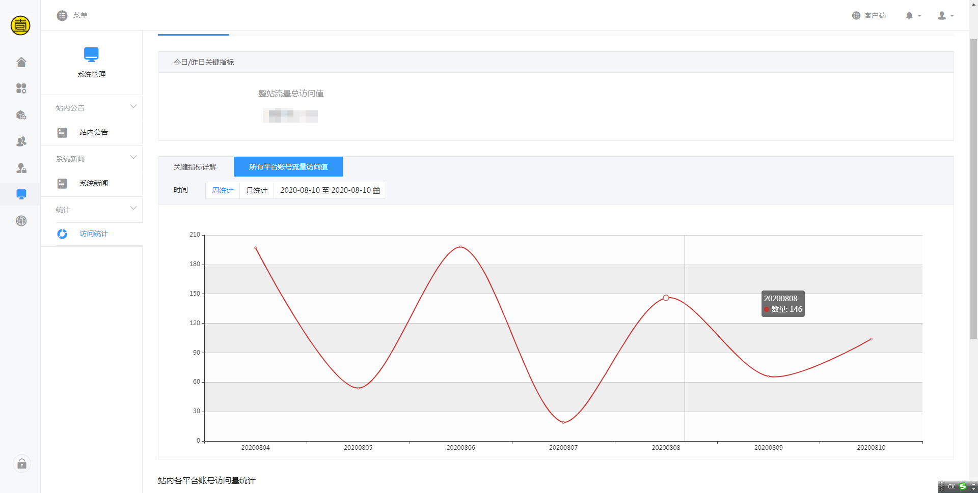Click the globe icon in left sidebar
Viewport: 978px width, 493px height.
pos(21,221)
